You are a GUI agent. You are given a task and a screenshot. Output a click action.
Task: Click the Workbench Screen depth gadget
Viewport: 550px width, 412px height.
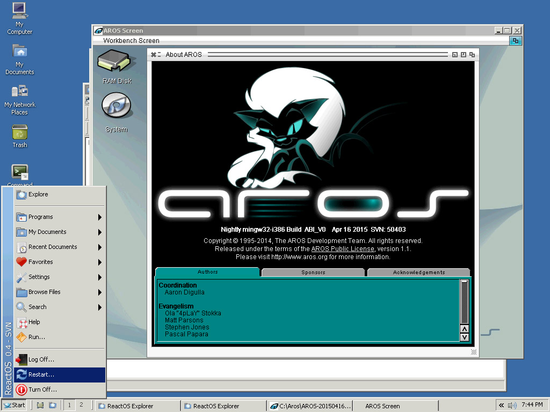[x=515, y=41]
